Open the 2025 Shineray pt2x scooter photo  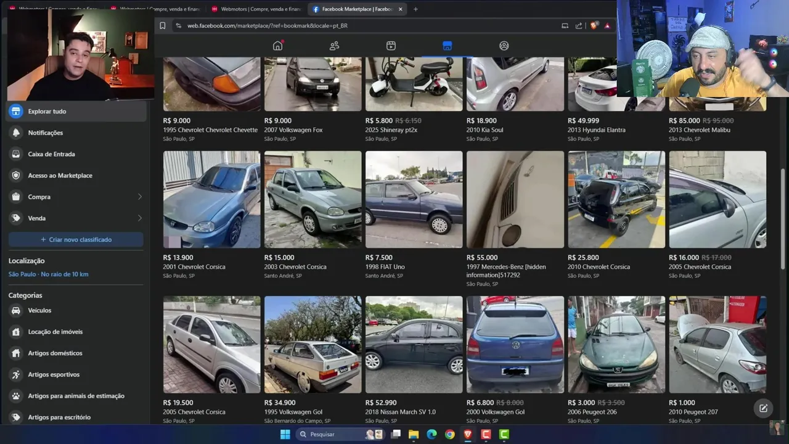(x=414, y=84)
